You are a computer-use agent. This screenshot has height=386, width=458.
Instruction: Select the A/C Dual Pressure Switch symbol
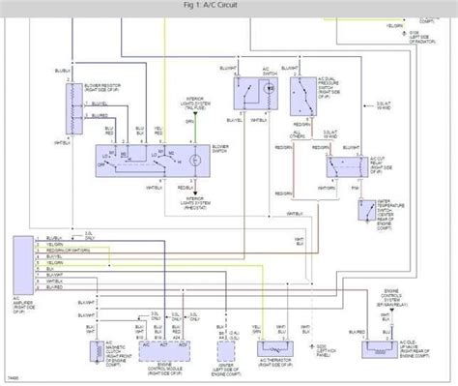(x=303, y=97)
